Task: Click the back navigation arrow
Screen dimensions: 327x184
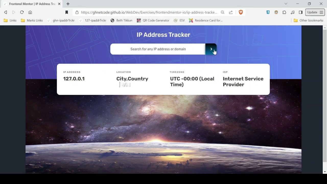Action: [x=6, y=12]
